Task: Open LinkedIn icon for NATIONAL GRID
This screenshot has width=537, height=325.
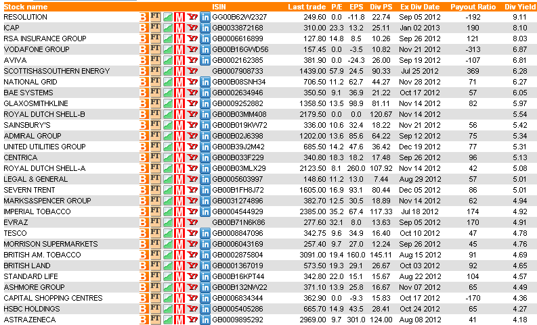Action: [x=205, y=82]
